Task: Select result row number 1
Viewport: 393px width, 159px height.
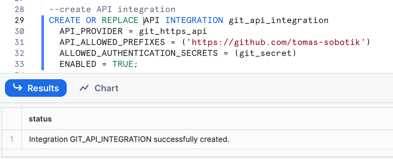Action: point(12,139)
